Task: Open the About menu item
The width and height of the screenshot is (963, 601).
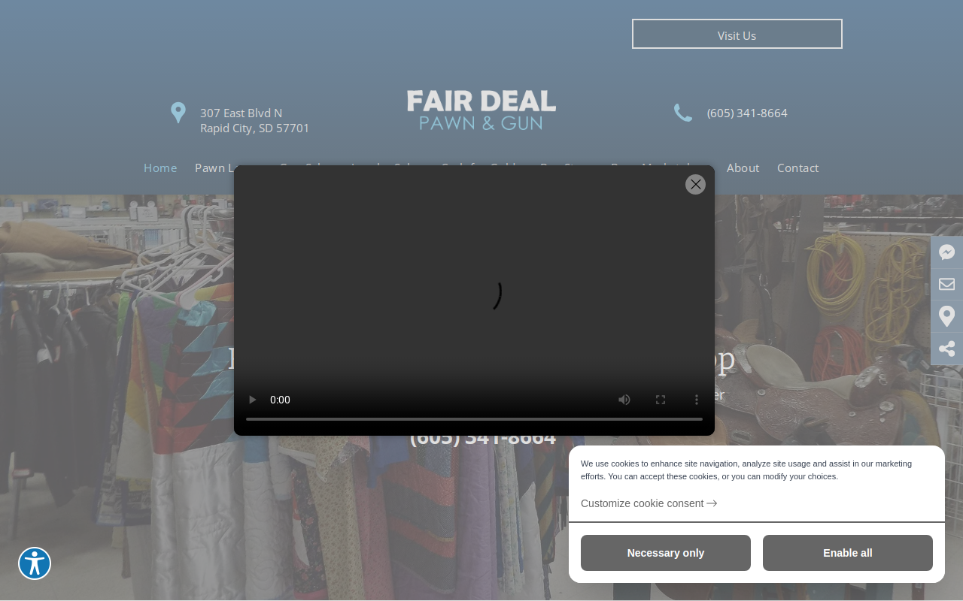Action: (x=743, y=168)
